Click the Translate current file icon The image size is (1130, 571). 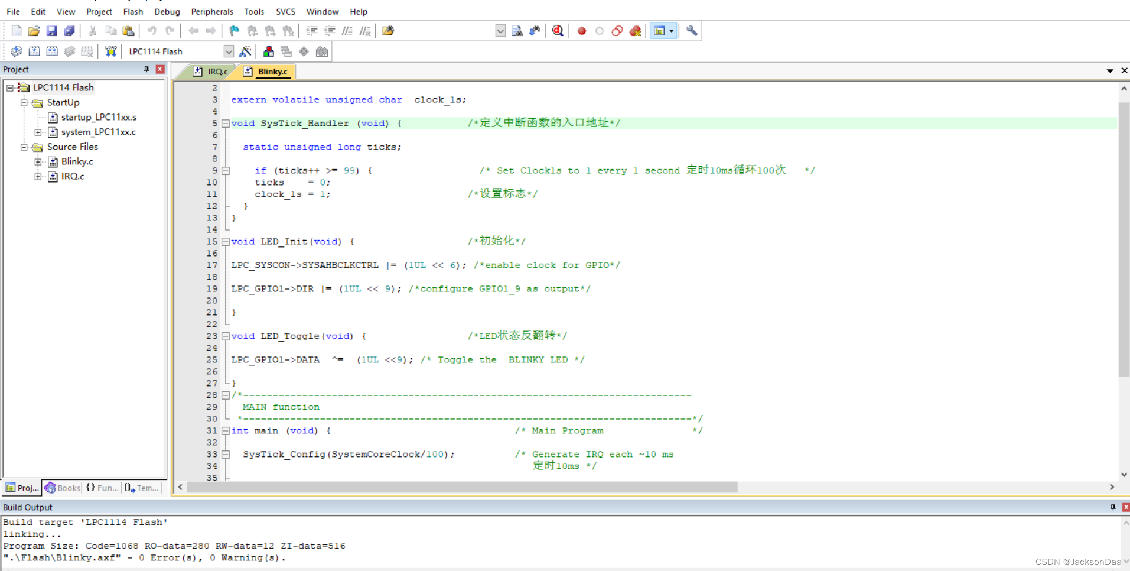17,51
